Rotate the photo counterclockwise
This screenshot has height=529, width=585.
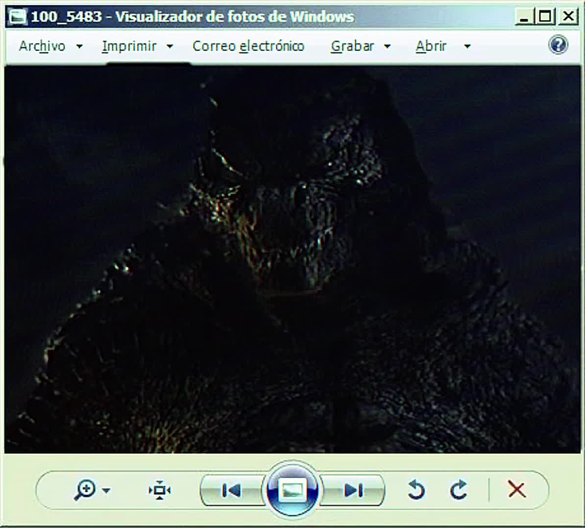coord(416,490)
